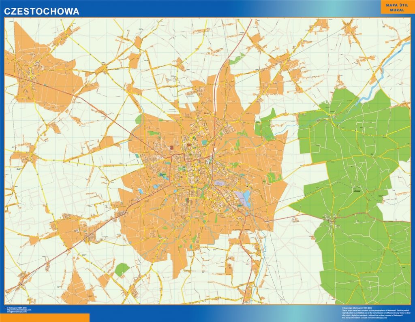Click the orange urban area of Czestochowa center

[199, 170]
